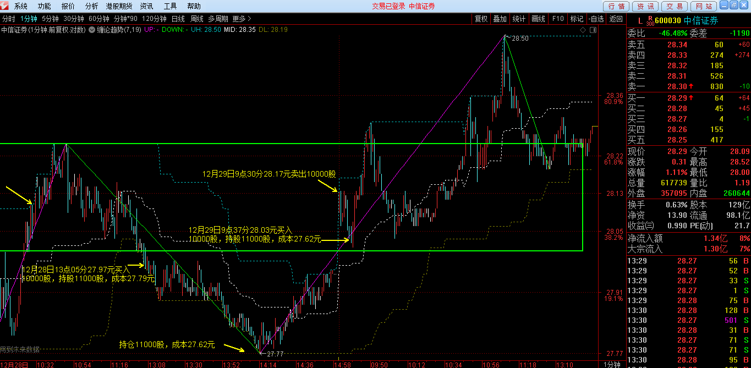Click stock name 中信证券 in quote panel
The width and height of the screenshot is (751, 368).
701,21
